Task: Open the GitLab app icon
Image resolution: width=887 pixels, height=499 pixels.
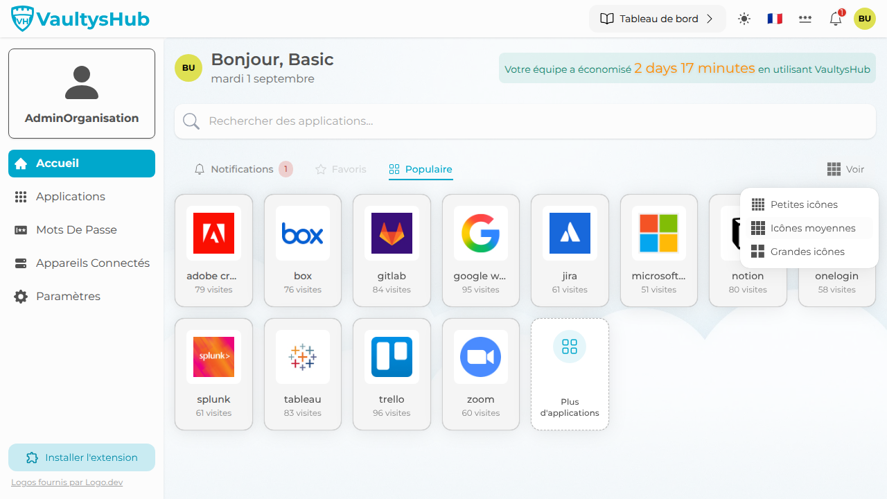Action: coord(392,233)
